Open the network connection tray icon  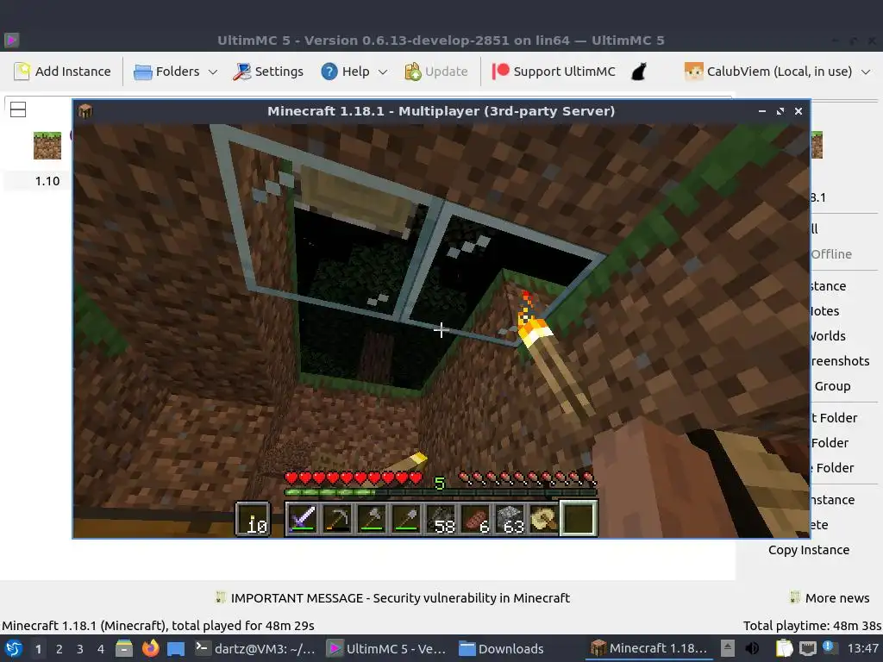[x=807, y=648]
